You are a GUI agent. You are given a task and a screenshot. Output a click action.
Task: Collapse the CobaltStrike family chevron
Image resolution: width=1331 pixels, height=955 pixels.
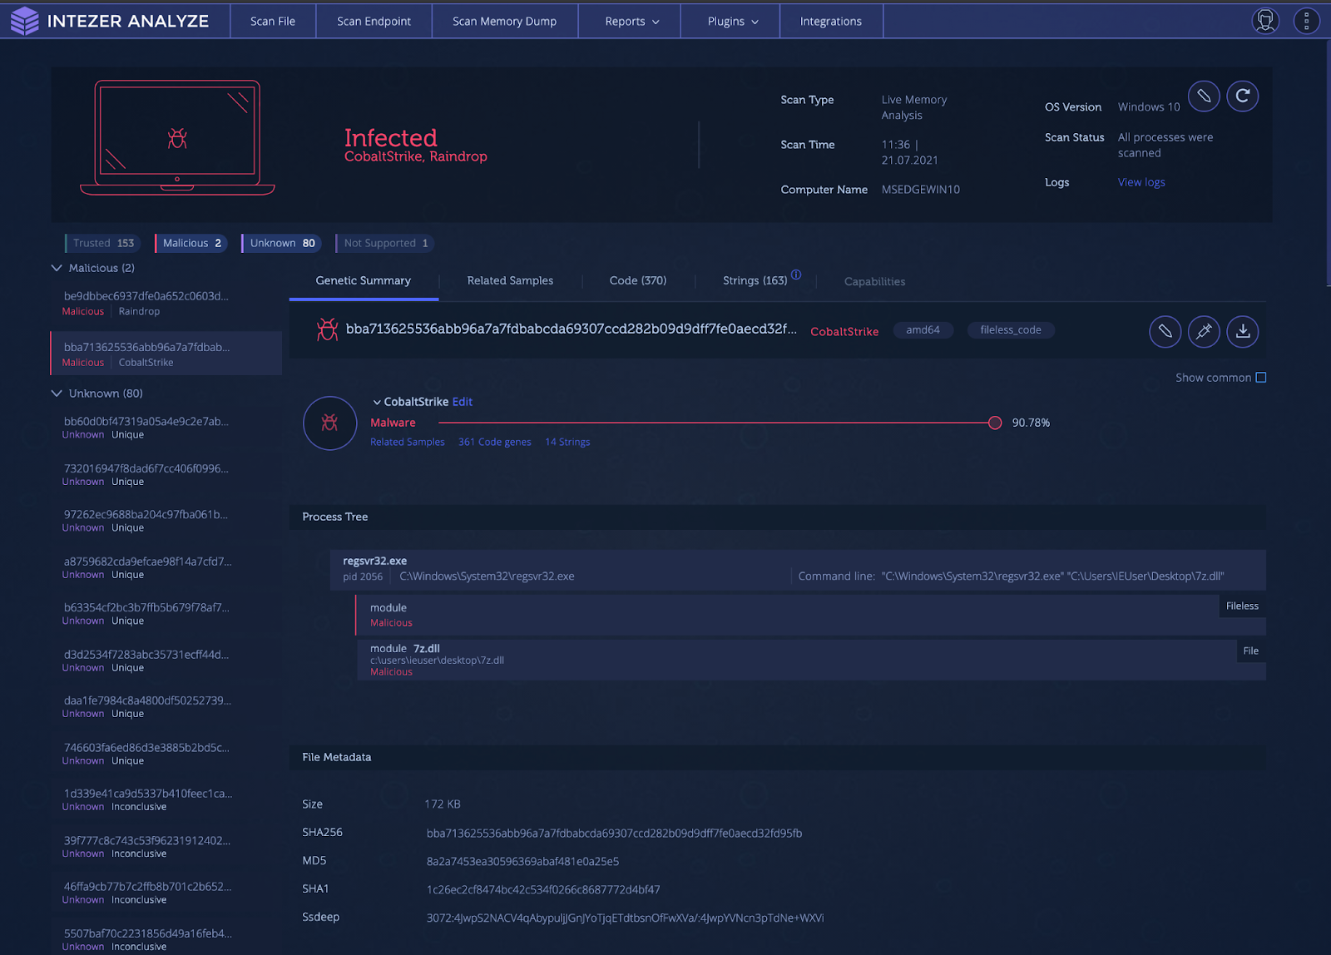(377, 403)
